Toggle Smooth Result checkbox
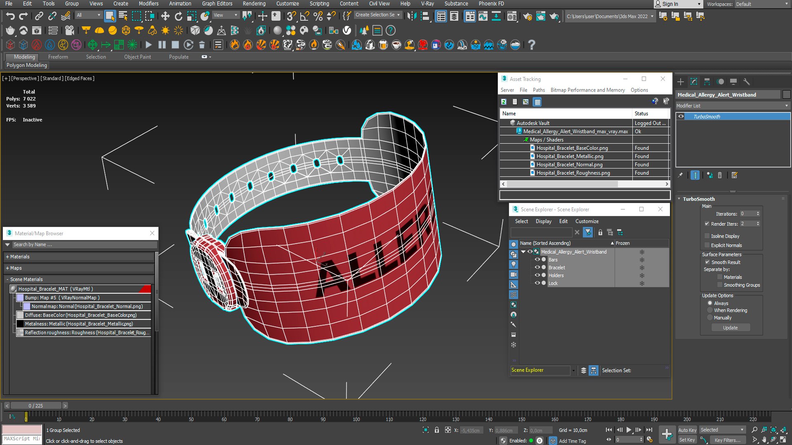This screenshot has height=445, width=792. pyautogui.click(x=707, y=262)
